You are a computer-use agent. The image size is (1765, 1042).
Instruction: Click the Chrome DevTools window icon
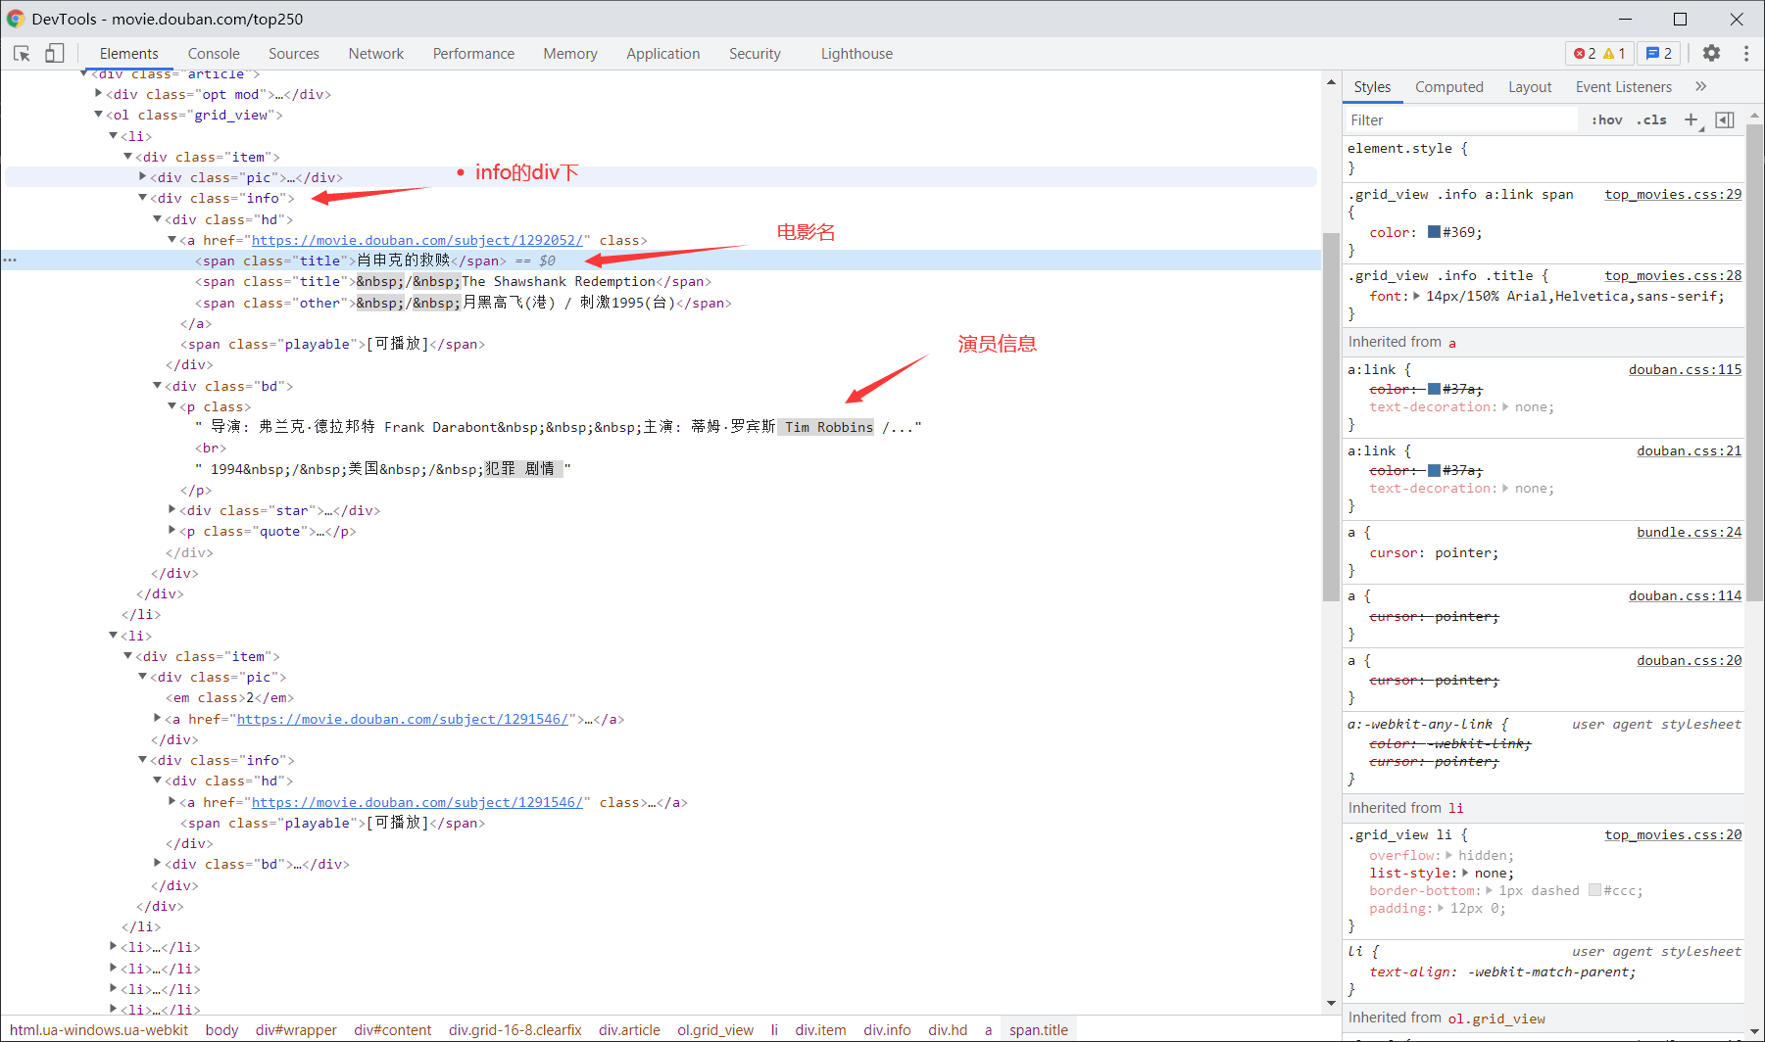[x=16, y=19]
